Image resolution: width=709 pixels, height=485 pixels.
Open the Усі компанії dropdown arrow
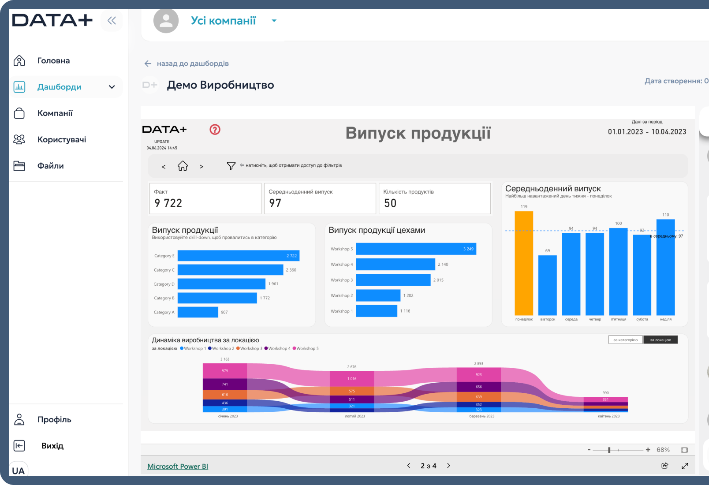[x=274, y=21]
